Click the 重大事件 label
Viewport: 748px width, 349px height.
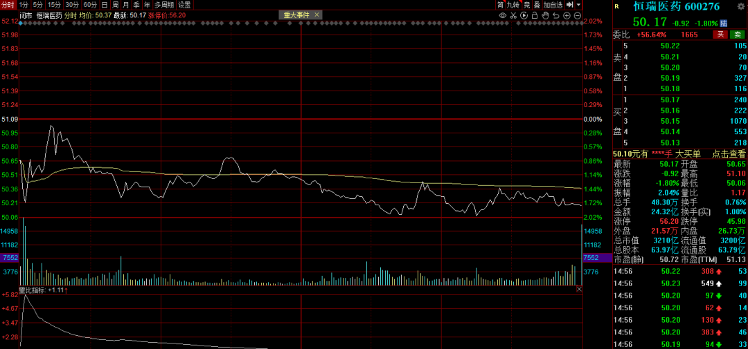(296, 15)
